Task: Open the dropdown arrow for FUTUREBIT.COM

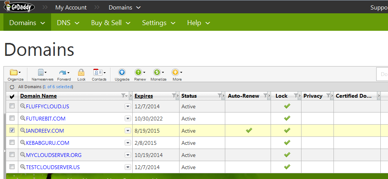Action: pos(128,119)
